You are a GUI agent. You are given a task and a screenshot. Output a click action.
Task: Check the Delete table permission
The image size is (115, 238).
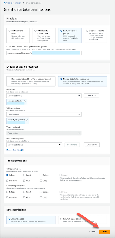point(41,175)
